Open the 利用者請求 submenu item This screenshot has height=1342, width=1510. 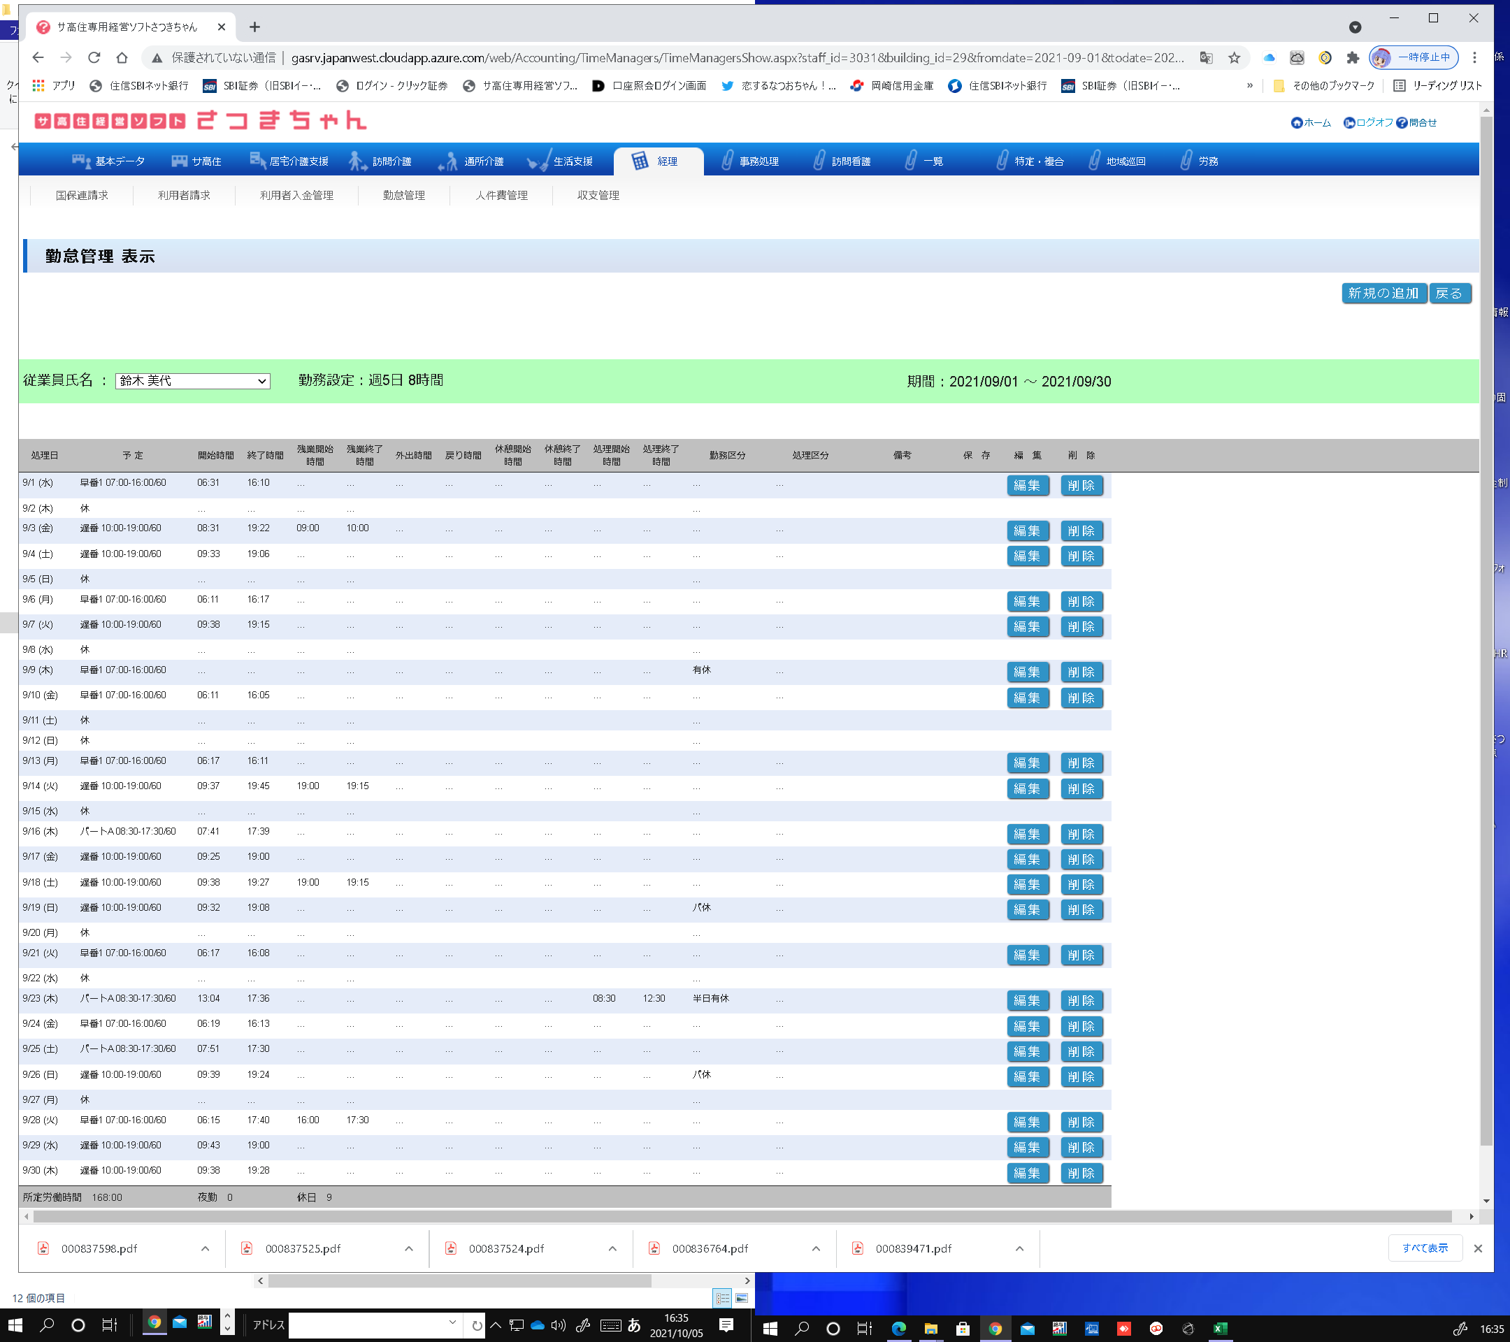[184, 195]
